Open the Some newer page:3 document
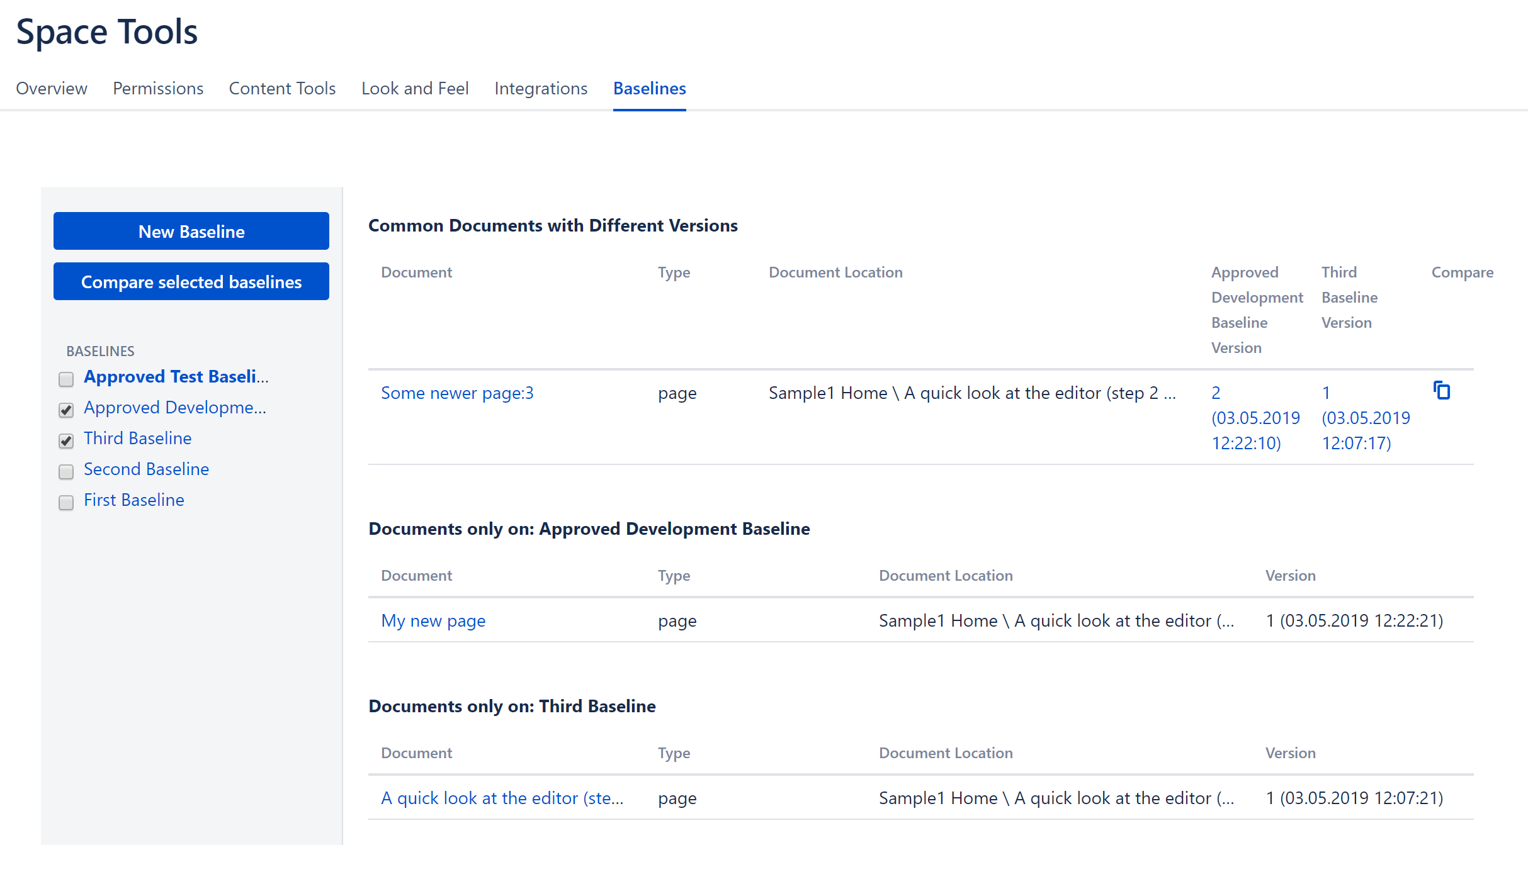 [457, 393]
